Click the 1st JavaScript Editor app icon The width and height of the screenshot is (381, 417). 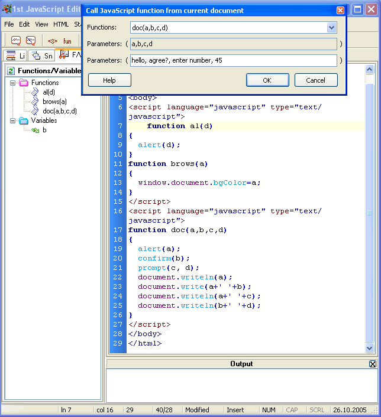click(x=7, y=9)
